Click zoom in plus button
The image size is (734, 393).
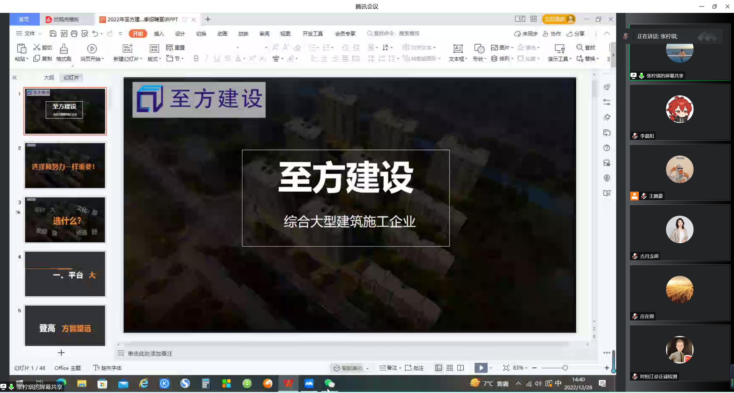(x=607, y=368)
